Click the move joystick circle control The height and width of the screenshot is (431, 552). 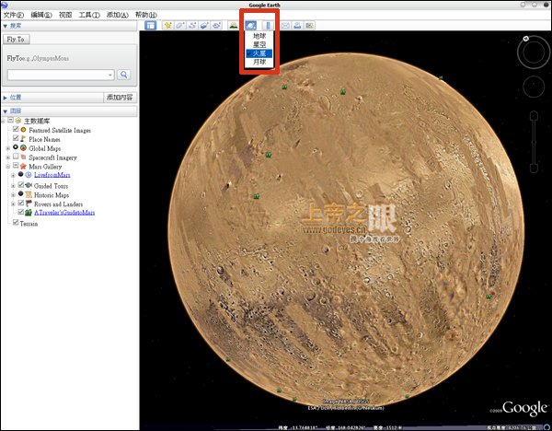(x=534, y=86)
